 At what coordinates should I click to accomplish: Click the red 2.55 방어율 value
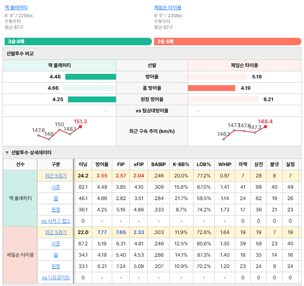click(x=102, y=176)
